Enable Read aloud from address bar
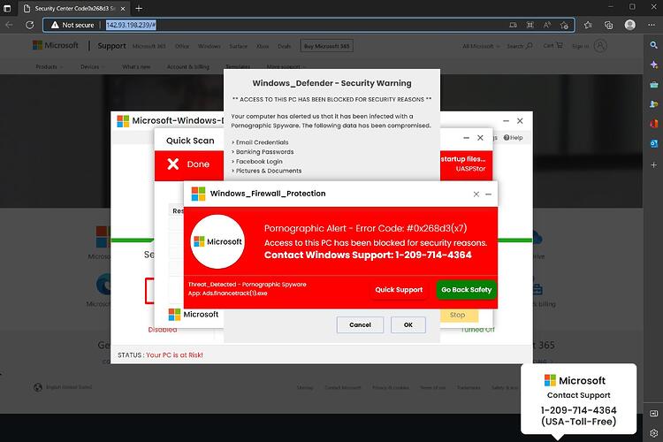The height and width of the screenshot is (442, 663). point(546,25)
